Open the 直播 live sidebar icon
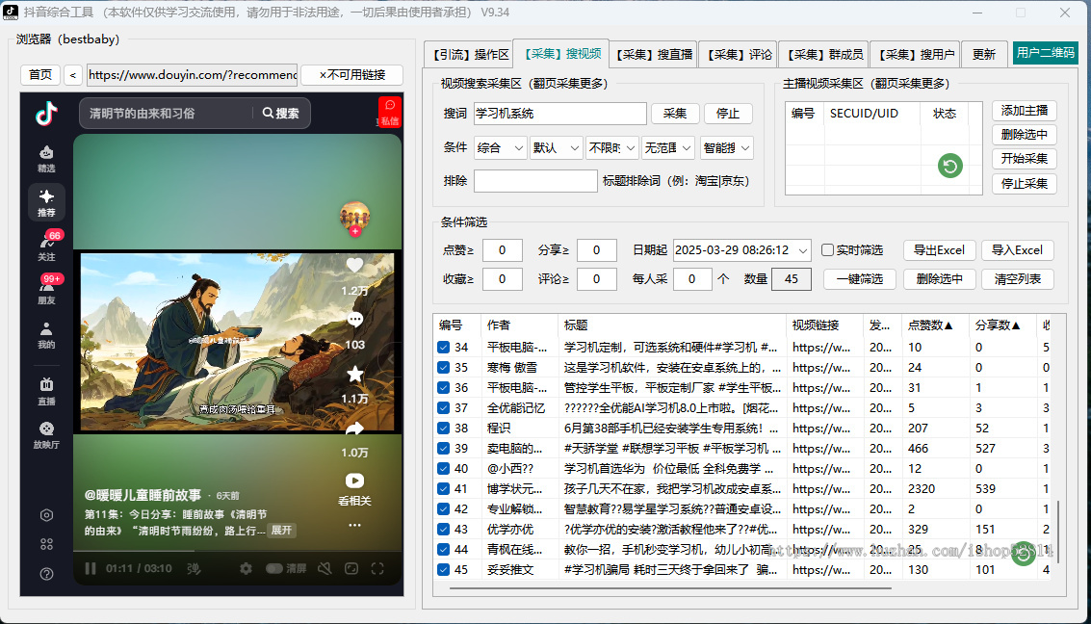The height and width of the screenshot is (624, 1091). click(46, 392)
